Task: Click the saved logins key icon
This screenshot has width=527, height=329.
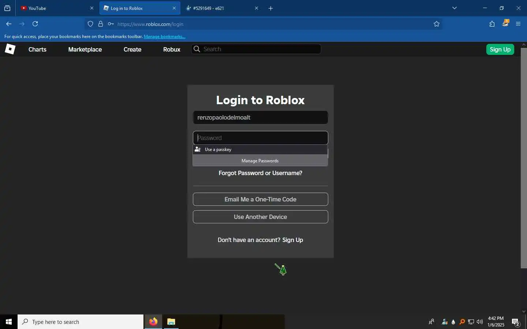Action: [x=111, y=24]
